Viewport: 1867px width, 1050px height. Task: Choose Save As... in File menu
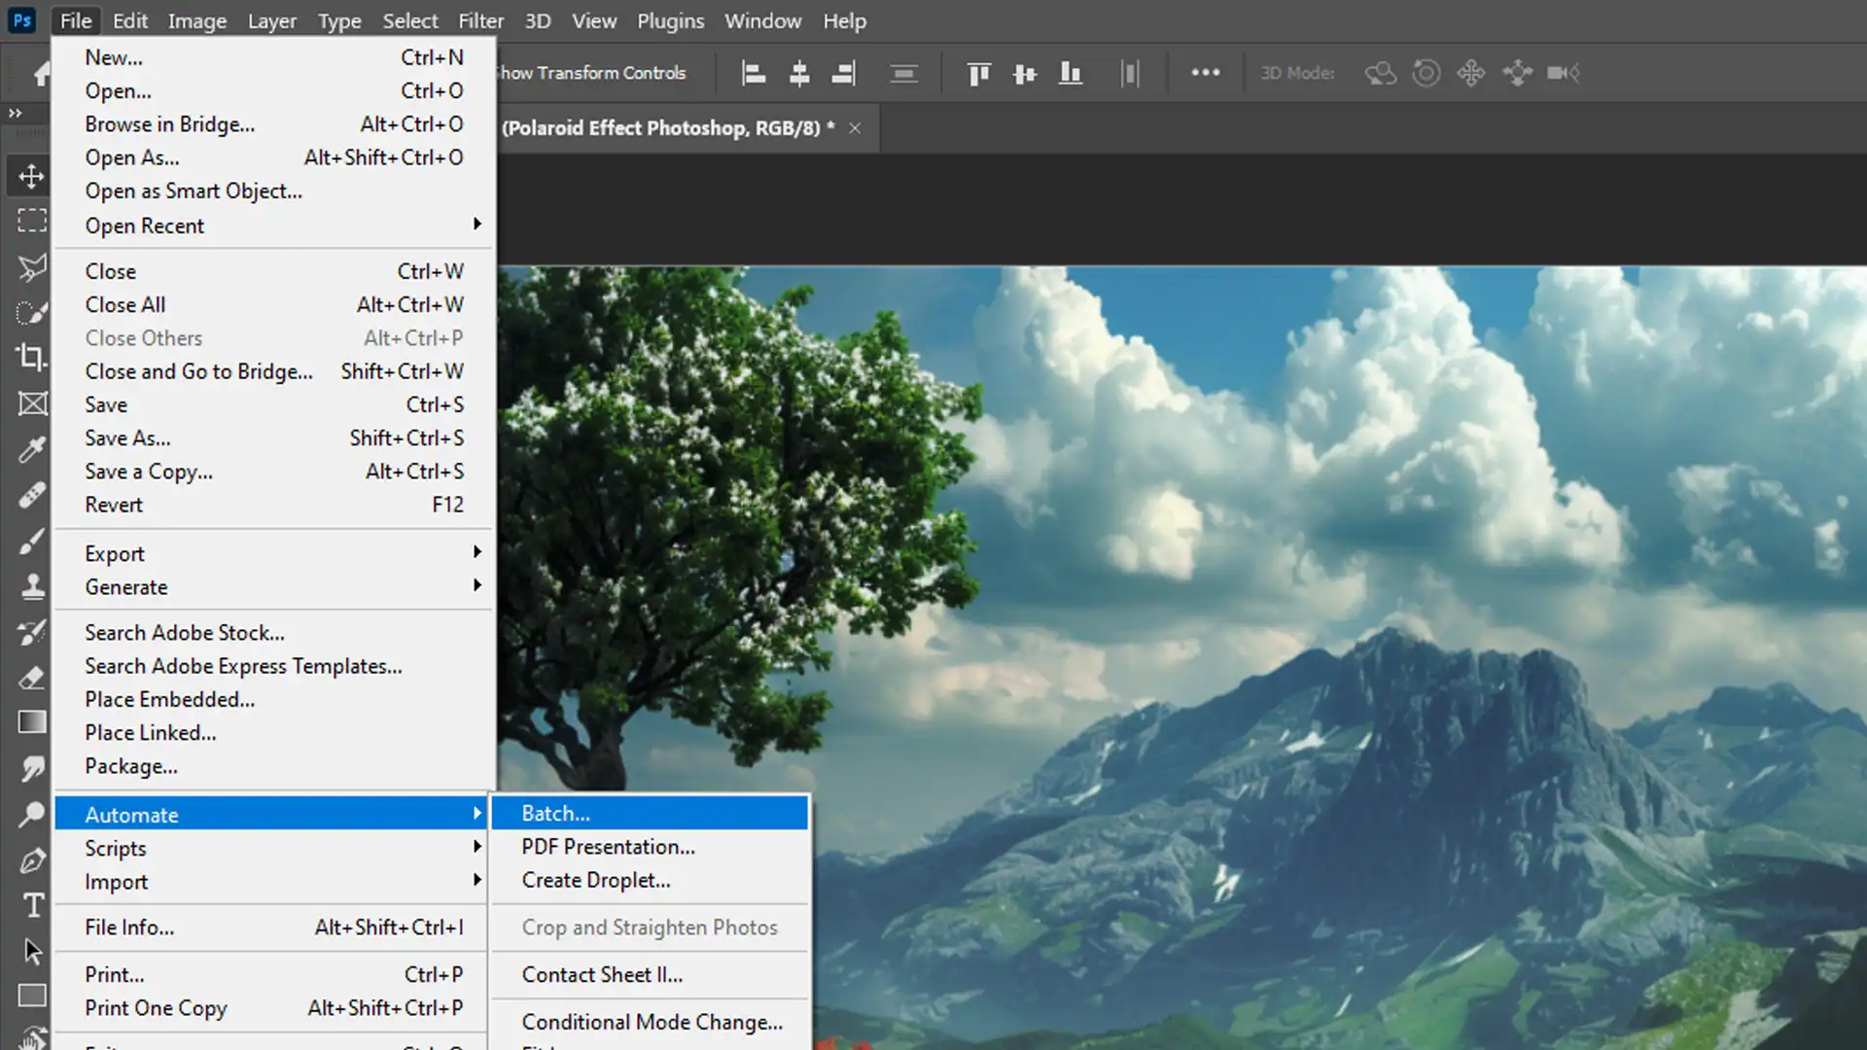pyautogui.click(x=275, y=437)
